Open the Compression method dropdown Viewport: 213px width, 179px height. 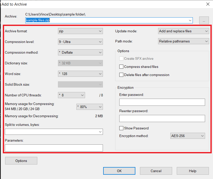coord(80,52)
